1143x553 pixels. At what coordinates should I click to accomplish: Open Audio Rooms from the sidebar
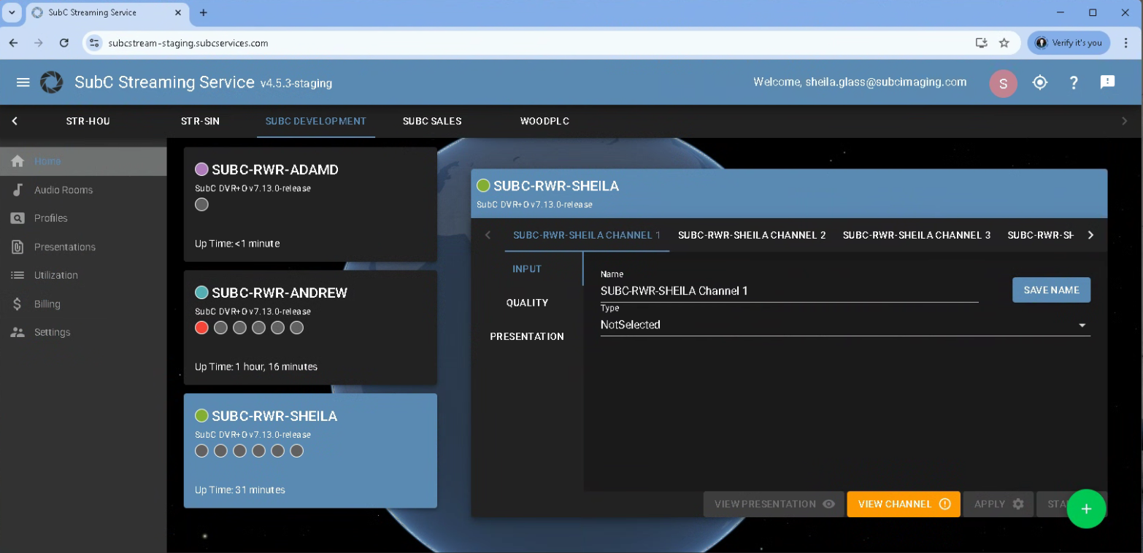[x=64, y=190]
